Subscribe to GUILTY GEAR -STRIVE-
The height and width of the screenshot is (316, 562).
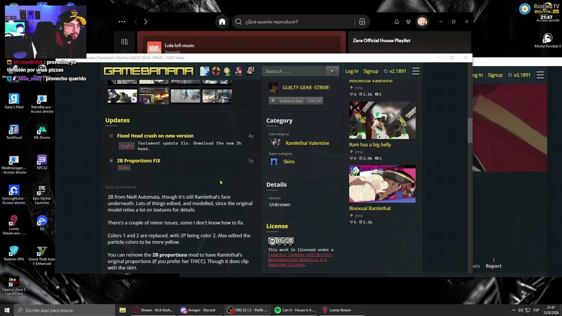(x=296, y=101)
